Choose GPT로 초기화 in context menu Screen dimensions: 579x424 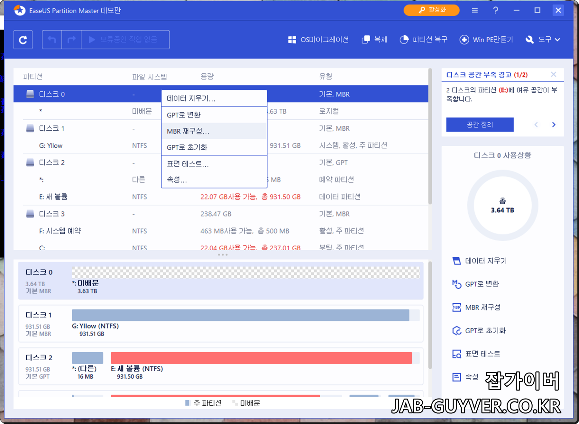click(214, 147)
